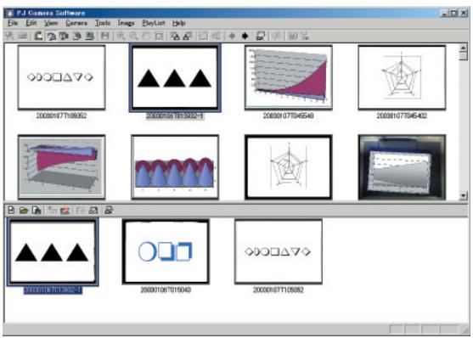473x338 pixels.
Task: Select the blue cones chart thumbnail
Action: coord(175,167)
